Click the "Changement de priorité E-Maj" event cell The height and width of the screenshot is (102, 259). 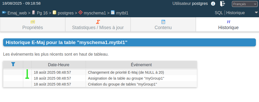coord(141,72)
